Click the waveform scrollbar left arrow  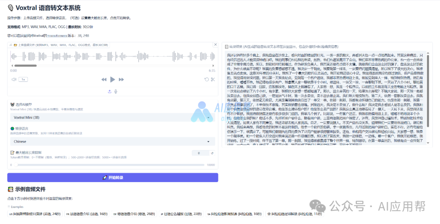click(12, 66)
